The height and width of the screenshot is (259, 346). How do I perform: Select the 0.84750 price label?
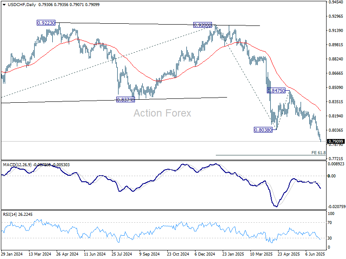(276, 91)
